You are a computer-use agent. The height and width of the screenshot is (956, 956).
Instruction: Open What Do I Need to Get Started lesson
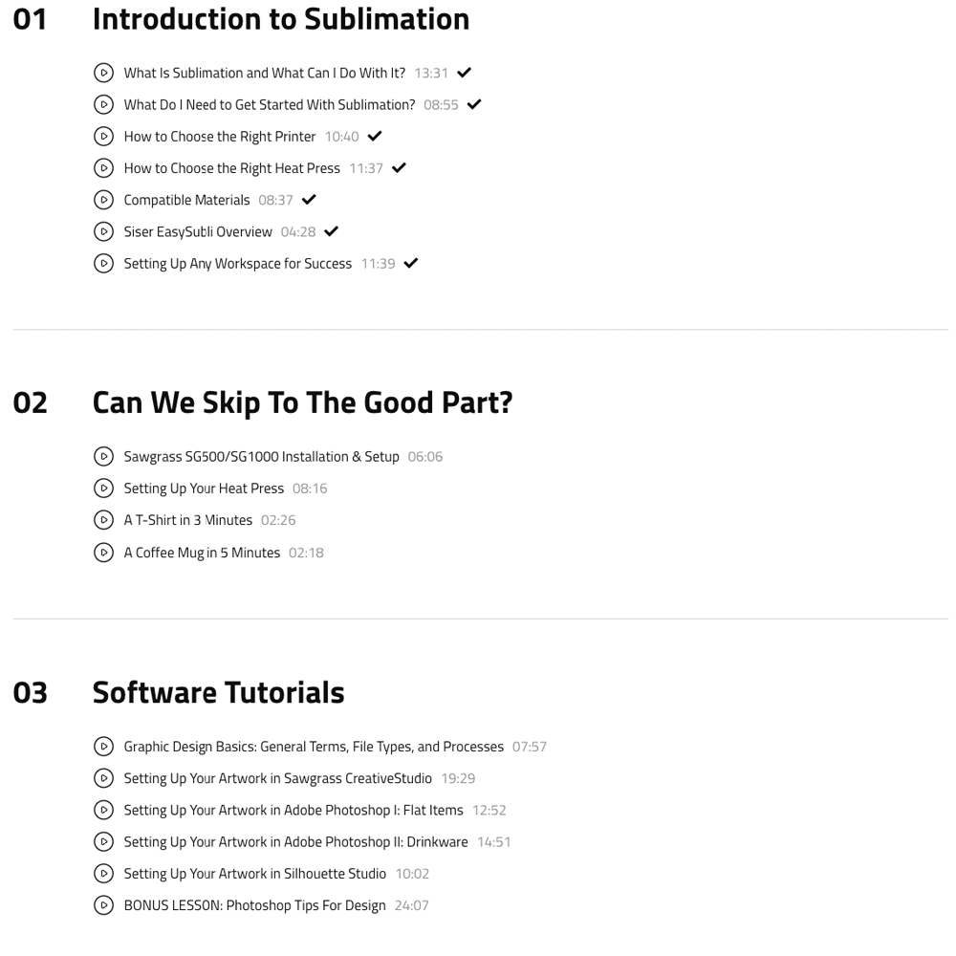[x=269, y=105]
